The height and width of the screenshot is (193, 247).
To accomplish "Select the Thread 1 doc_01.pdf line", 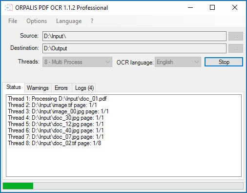I will click(58, 99).
